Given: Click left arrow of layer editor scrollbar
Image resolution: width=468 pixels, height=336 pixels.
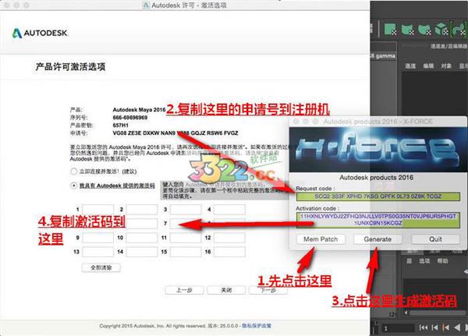Looking at the screenshot, I should [x=406, y=313].
